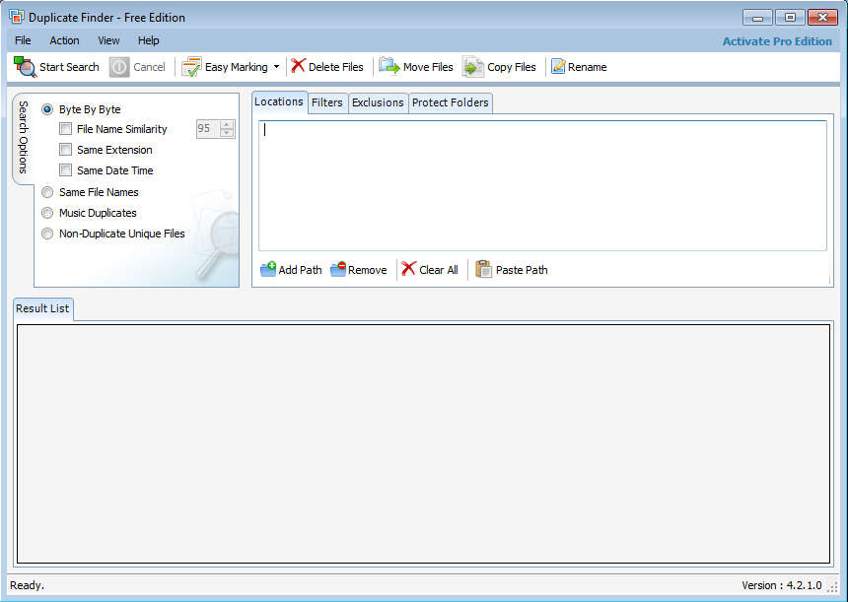Click the Move Files folder icon
The width and height of the screenshot is (848, 602).
pos(389,66)
